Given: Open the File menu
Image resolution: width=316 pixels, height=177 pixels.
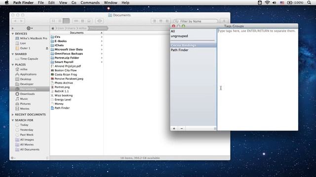Looking at the screenshot, I should tap(40, 2).
